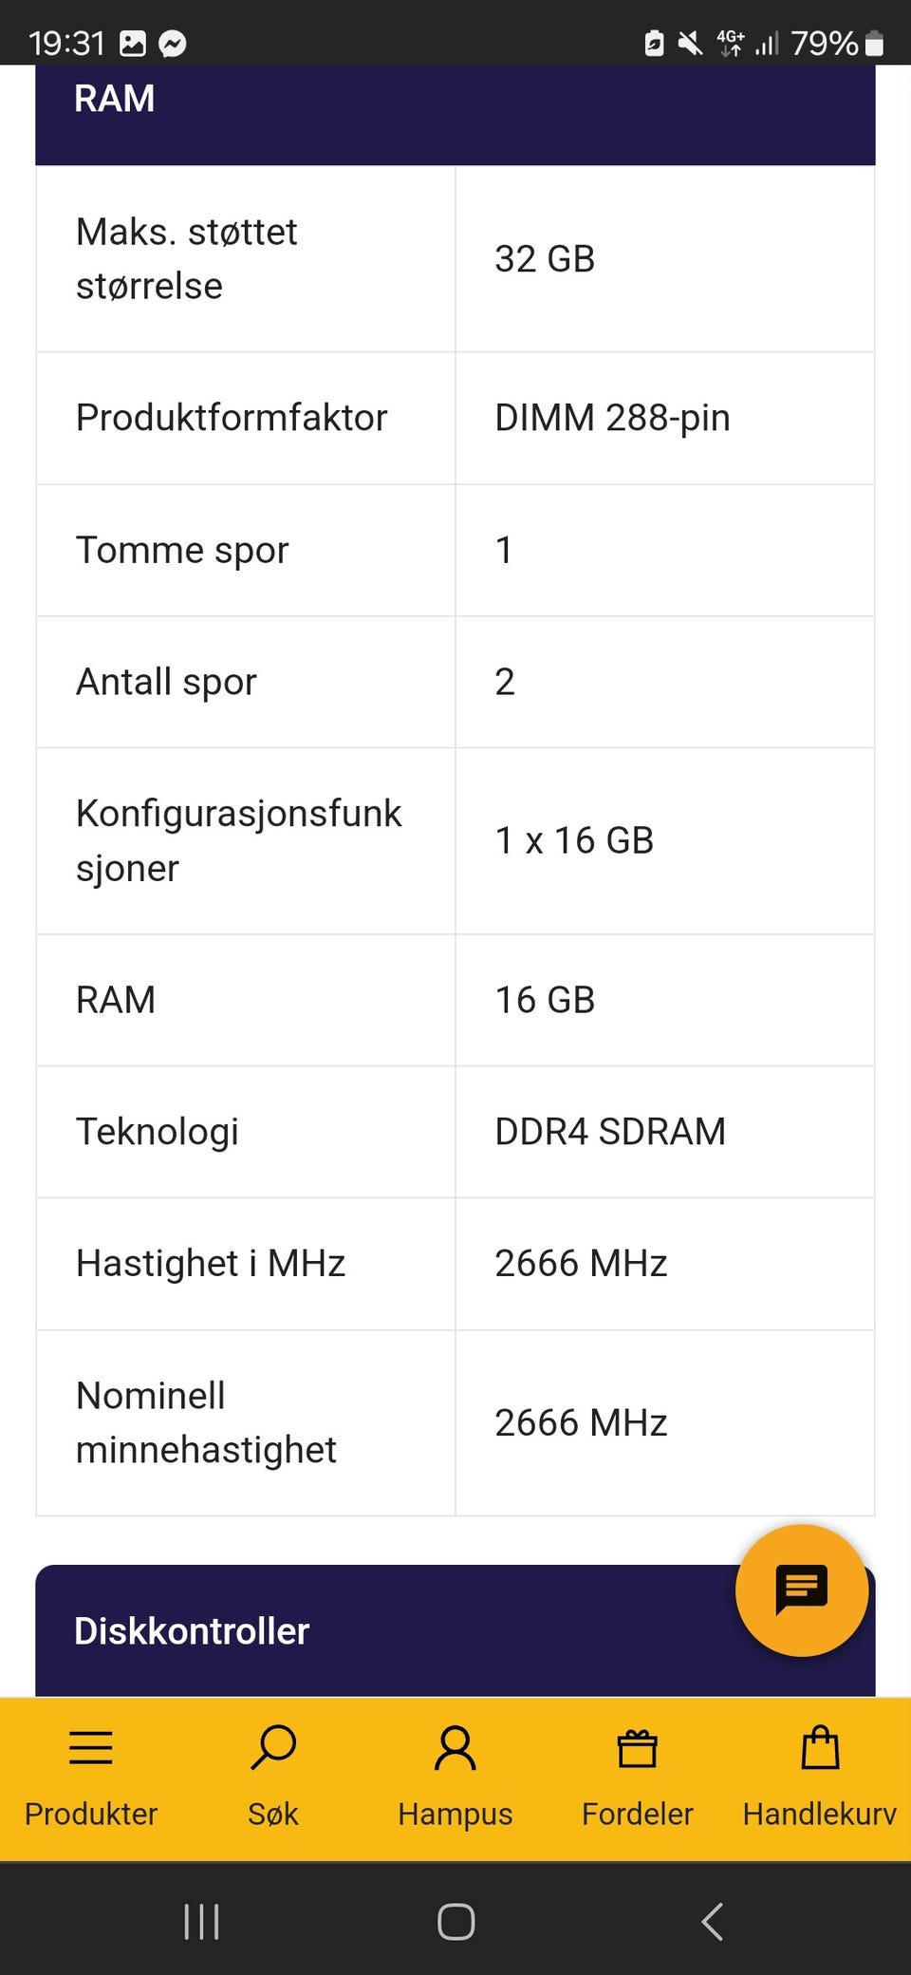Tap the Android back arrow
Image resolution: width=911 pixels, height=1975 pixels.
pos(712,1921)
